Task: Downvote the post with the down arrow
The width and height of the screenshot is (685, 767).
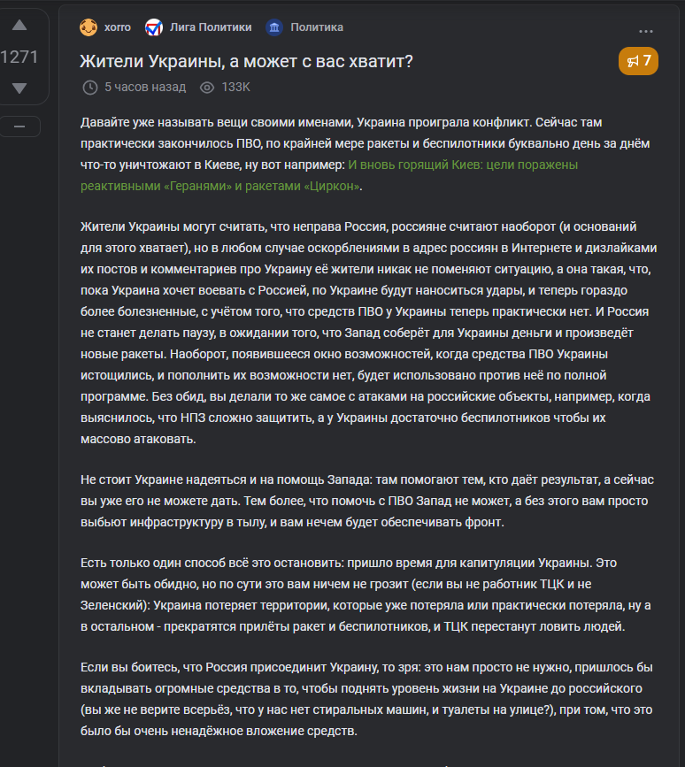Action: click(x=19, y=88)
